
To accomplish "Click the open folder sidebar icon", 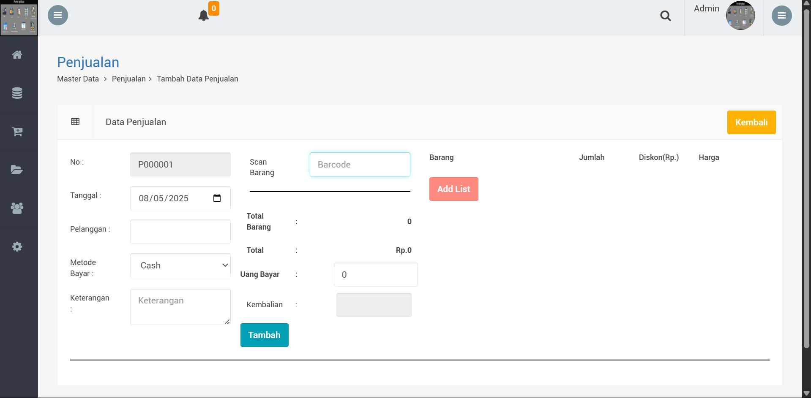I will 17,170.
